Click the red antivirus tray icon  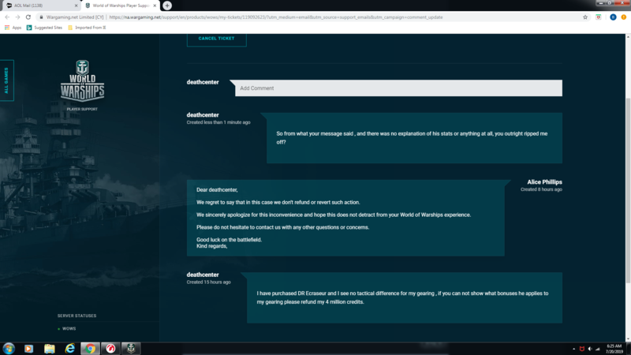coord(582,349)
